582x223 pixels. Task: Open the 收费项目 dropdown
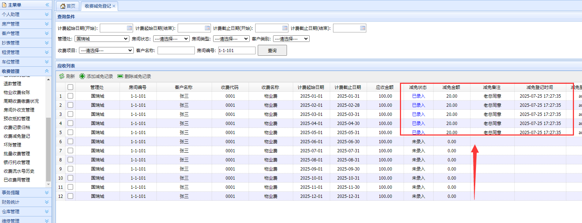click(x=106, y=50)
